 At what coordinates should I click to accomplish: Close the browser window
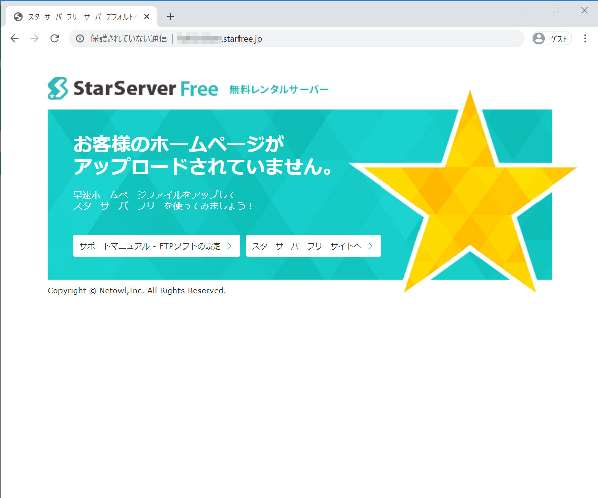tap(584, 10)
